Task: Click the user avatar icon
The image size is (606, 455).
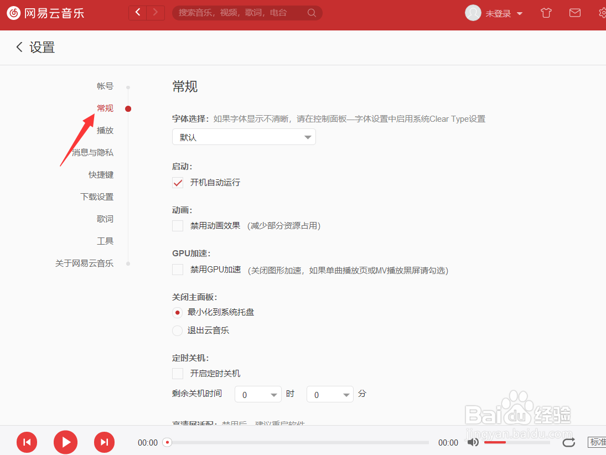Action: (473, 13)
